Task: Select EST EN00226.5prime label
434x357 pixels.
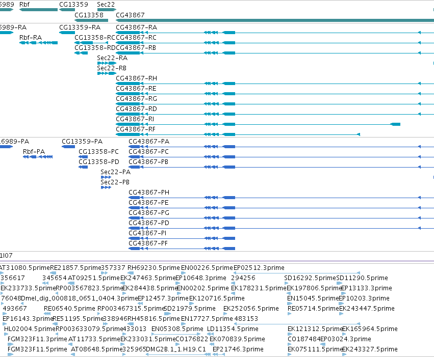Action: pos(207,268)
